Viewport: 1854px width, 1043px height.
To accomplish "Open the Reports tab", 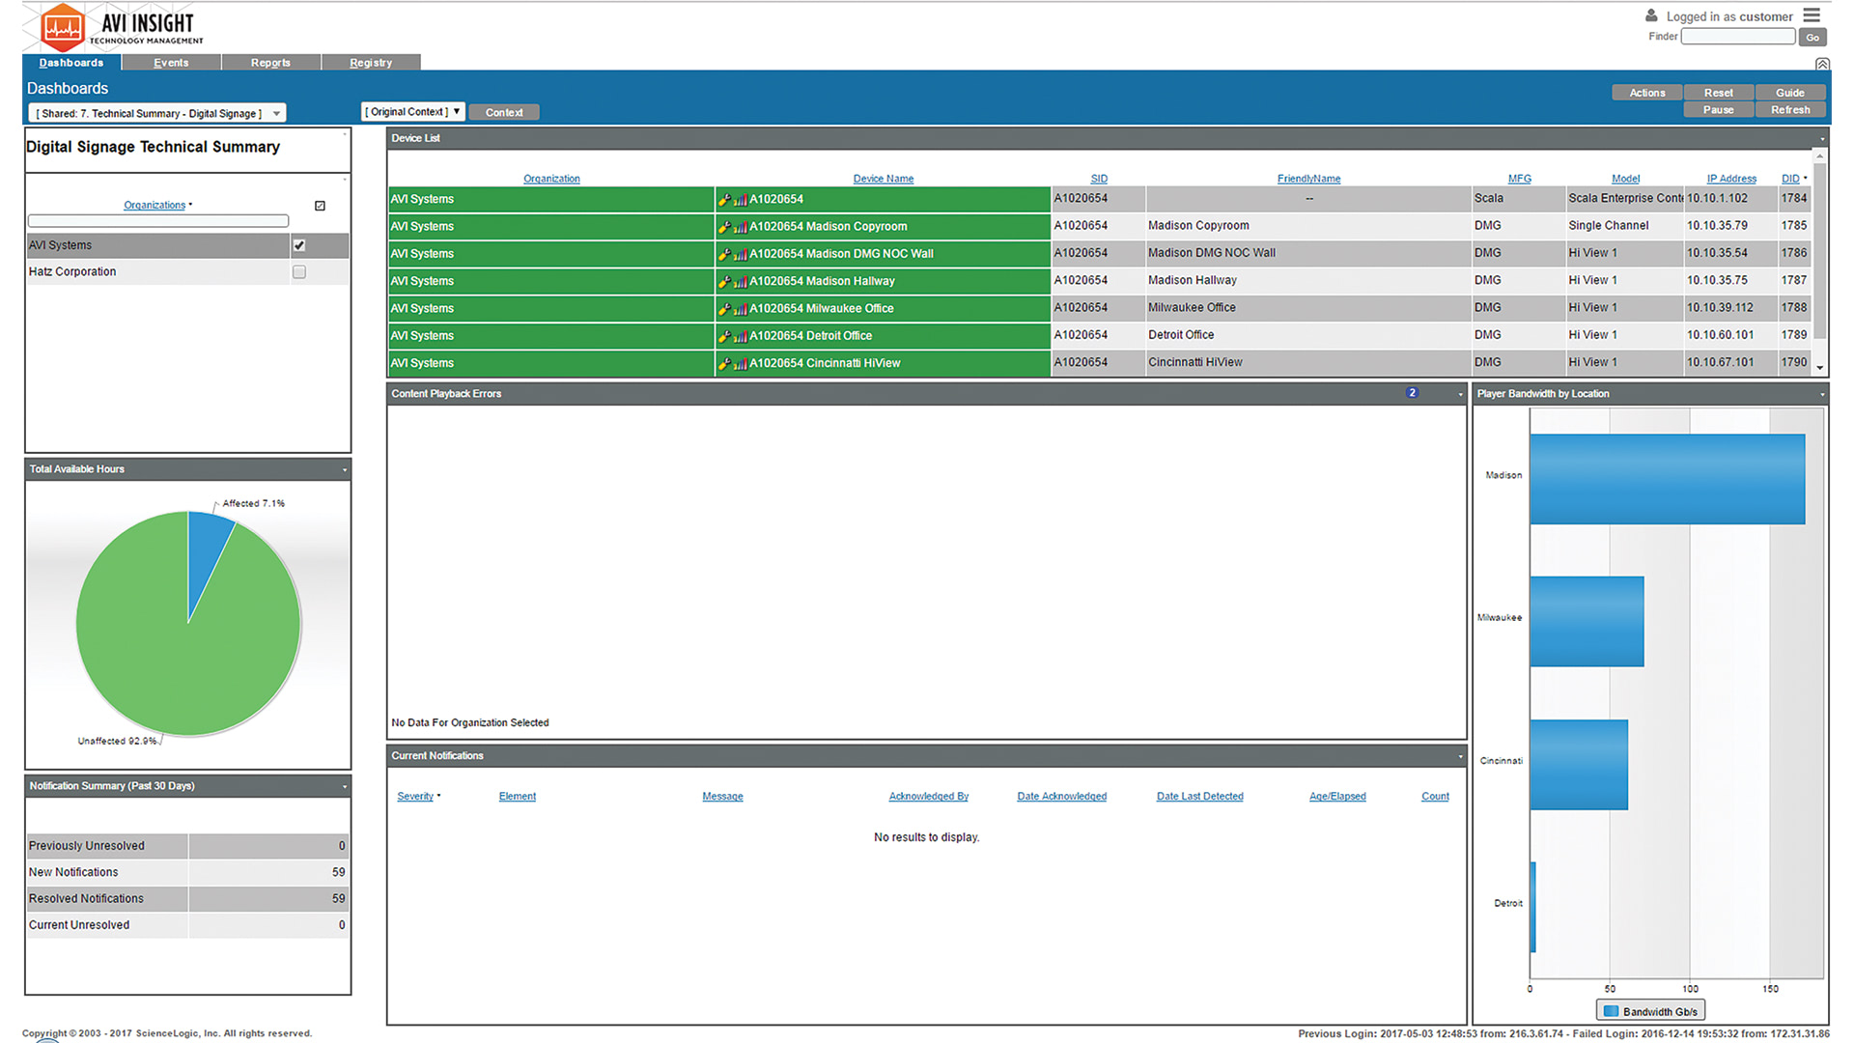I will [270, 63].
